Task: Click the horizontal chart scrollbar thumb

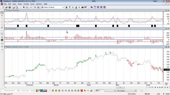Action: [120, 87]
